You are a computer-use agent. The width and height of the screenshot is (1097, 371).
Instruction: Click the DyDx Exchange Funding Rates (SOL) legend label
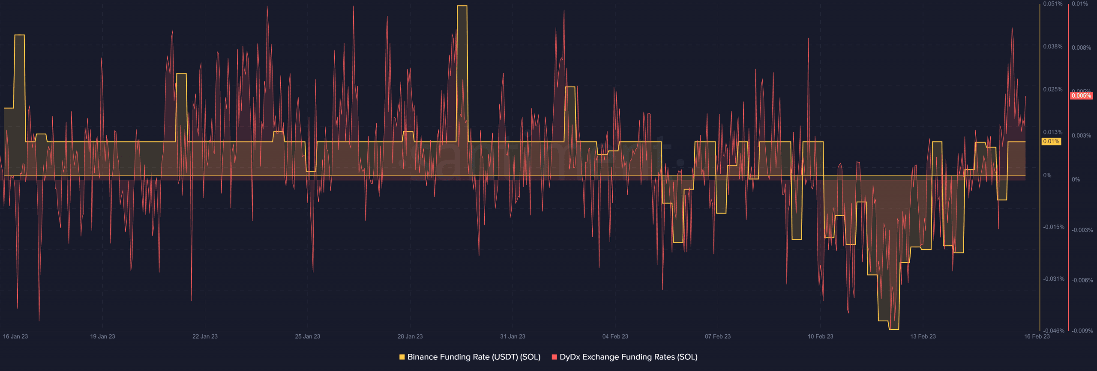pyautogui.click(x=628, y=357)
